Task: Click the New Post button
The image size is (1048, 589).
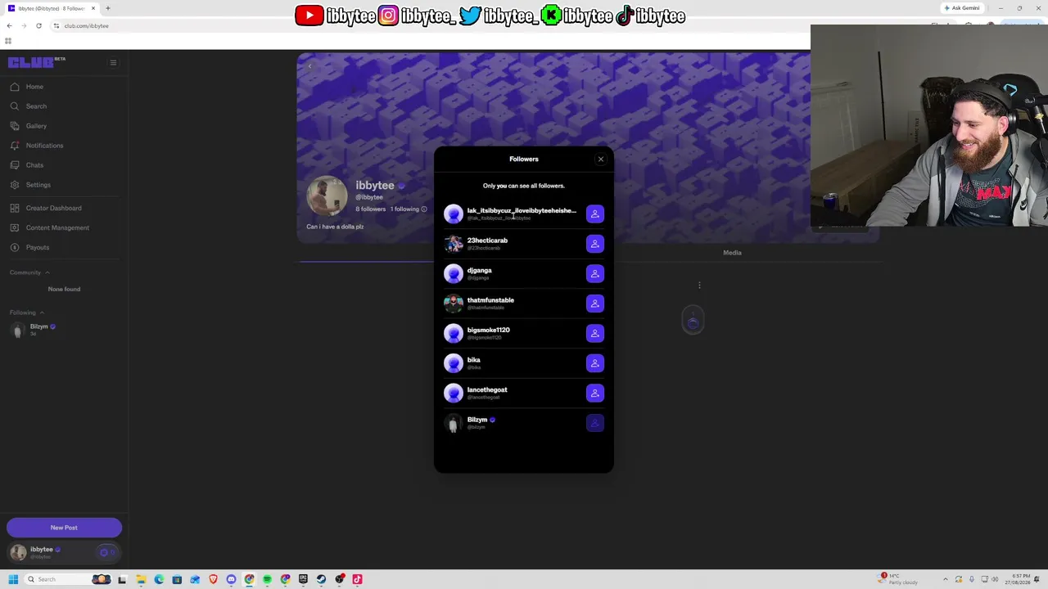Action: pos(64,528)
